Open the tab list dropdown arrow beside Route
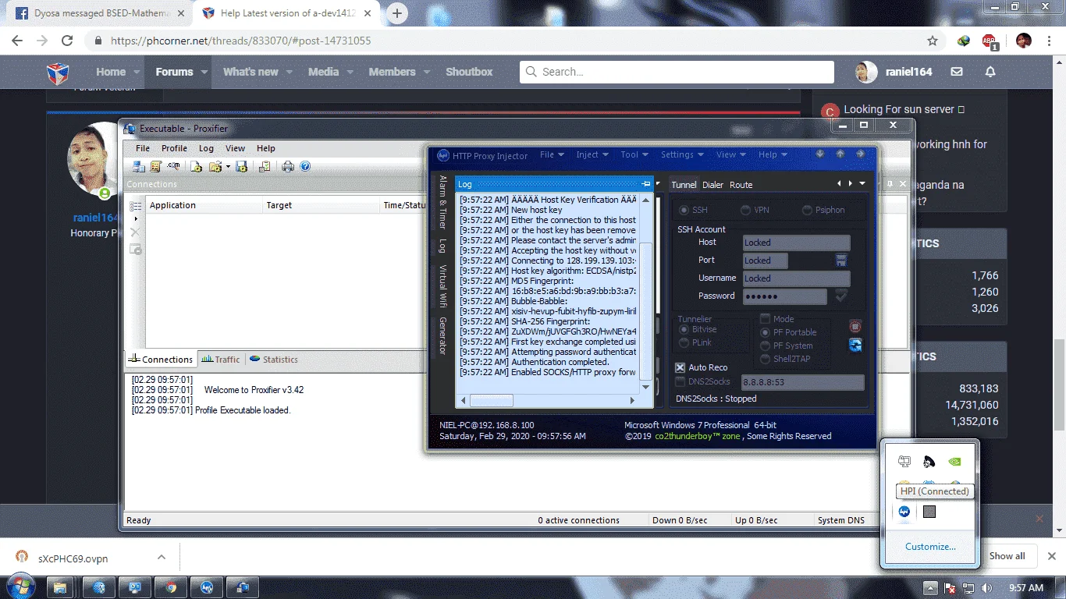Image resolution: width=1066 pixels, height=599 pixels. click(862, 184)
